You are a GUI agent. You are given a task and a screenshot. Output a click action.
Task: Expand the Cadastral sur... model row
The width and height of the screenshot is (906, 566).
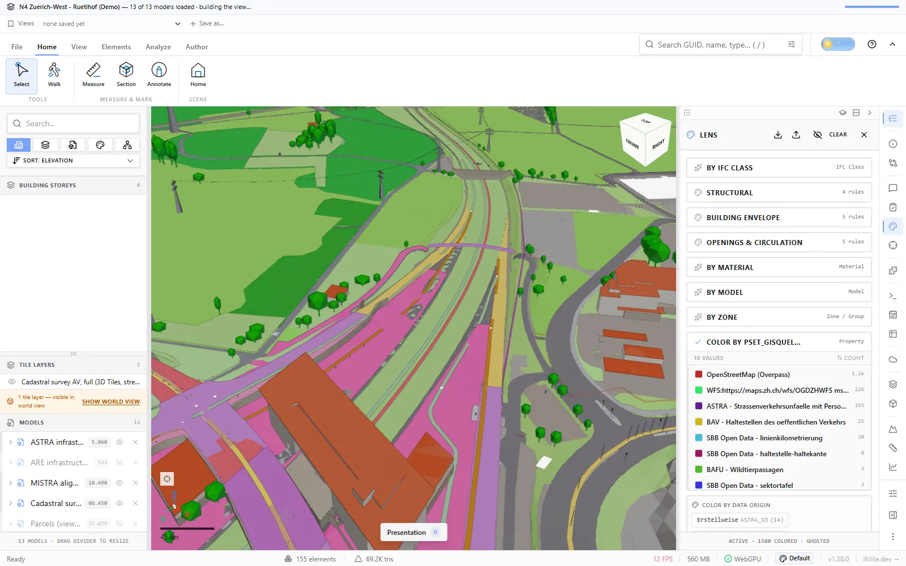(10, 503)
